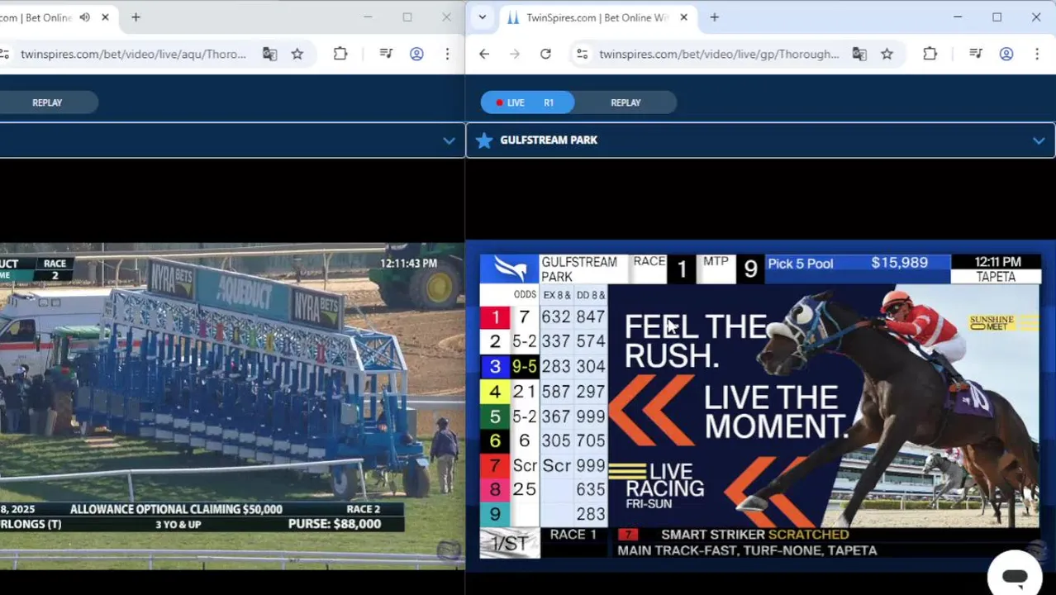Viewport: 1056px width, 595px height.
Task: Bookmark the Gulfstream page with the star icon
Action: click(x=887, y=54)
